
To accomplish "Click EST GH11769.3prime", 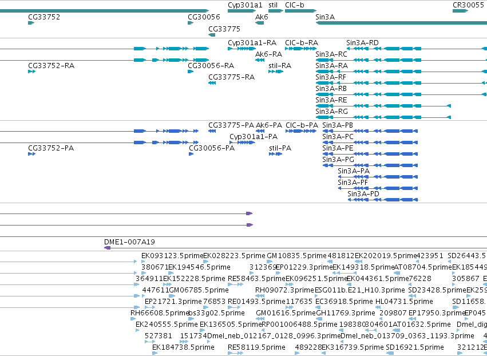I will [346, 313].
